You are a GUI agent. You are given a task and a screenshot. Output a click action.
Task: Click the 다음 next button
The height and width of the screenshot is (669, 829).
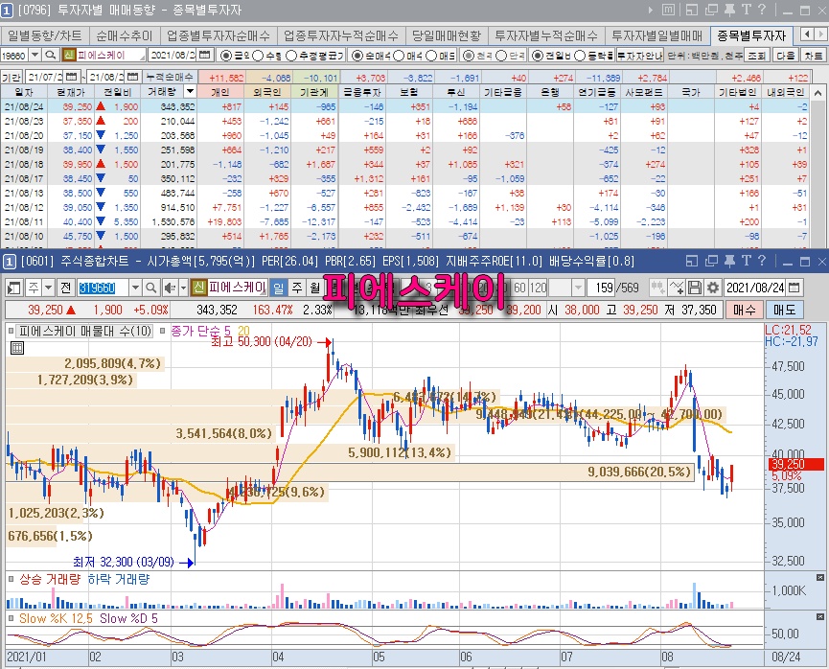click(785, 56)
